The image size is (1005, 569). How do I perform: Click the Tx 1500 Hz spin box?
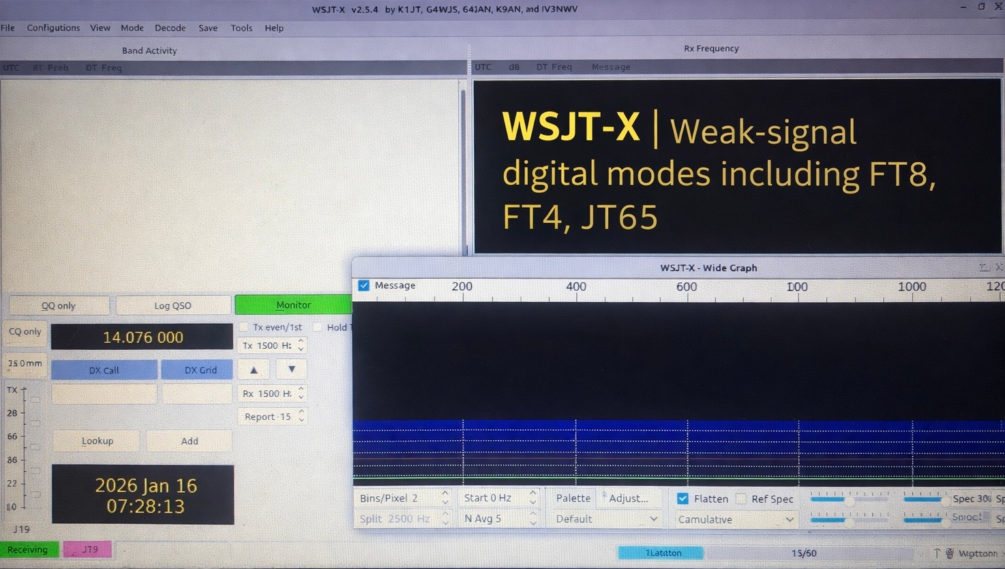[x=271, y=345]
